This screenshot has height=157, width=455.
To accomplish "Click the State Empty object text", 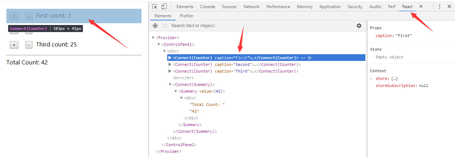I will tap(389, 57).
